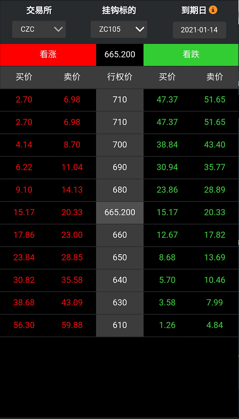Select call bid price 4.14

(24, 144)
